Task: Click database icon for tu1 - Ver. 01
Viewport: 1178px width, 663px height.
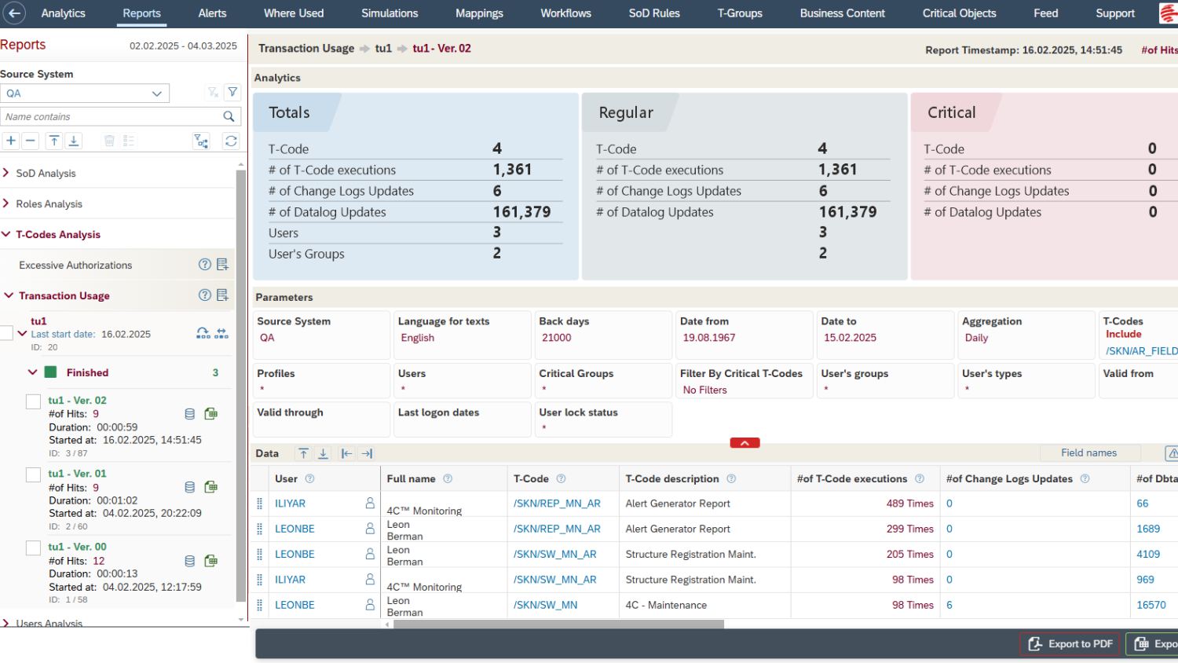Action: (x=189, y=487)
